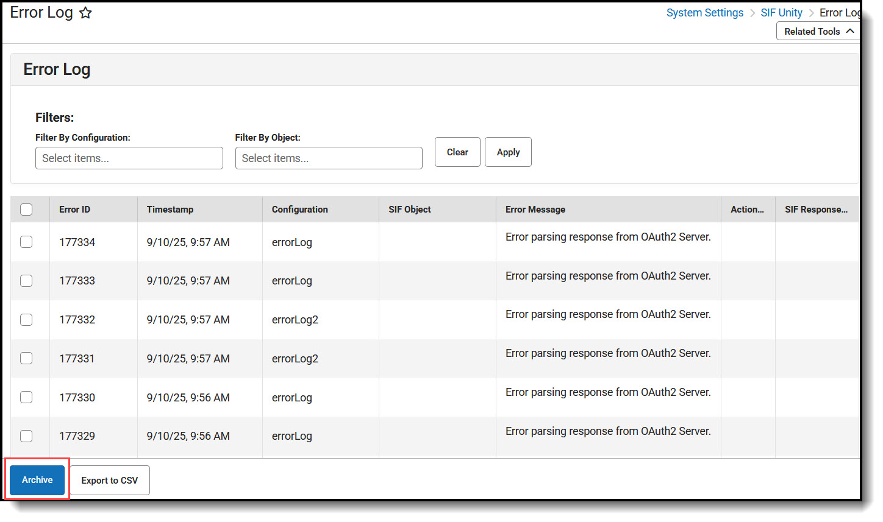Select the checkbox for error 177332
Image resolution: width=883 pixels, height=522 pixels.
point(26,320)
